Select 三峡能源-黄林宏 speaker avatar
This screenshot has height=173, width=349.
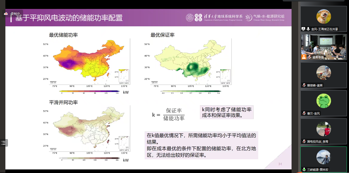tap(323, 157)
